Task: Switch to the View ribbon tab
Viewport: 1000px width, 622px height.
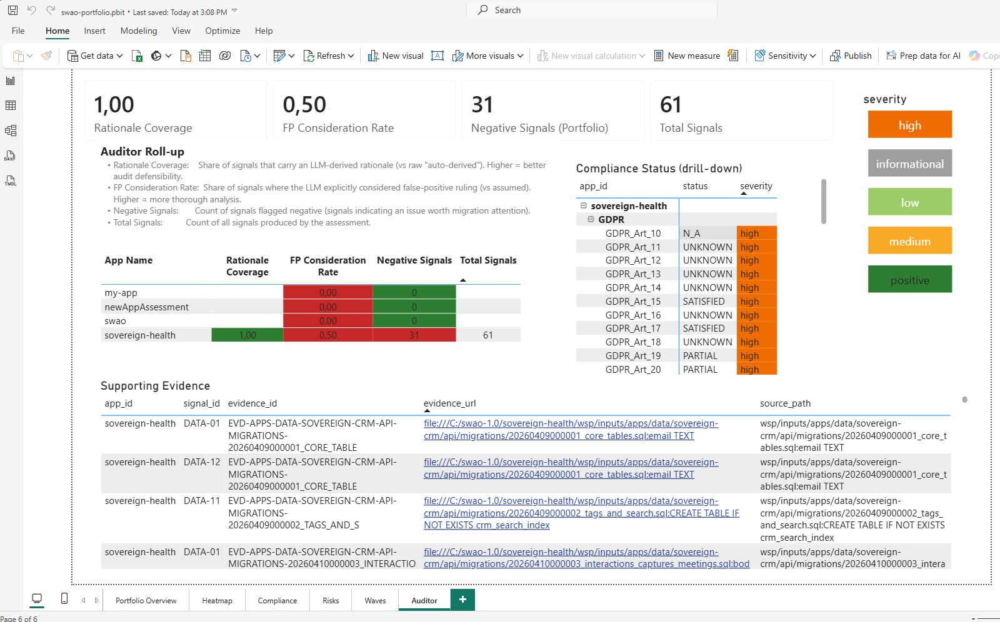Action: pyautogui.click(x=181, y=31)
